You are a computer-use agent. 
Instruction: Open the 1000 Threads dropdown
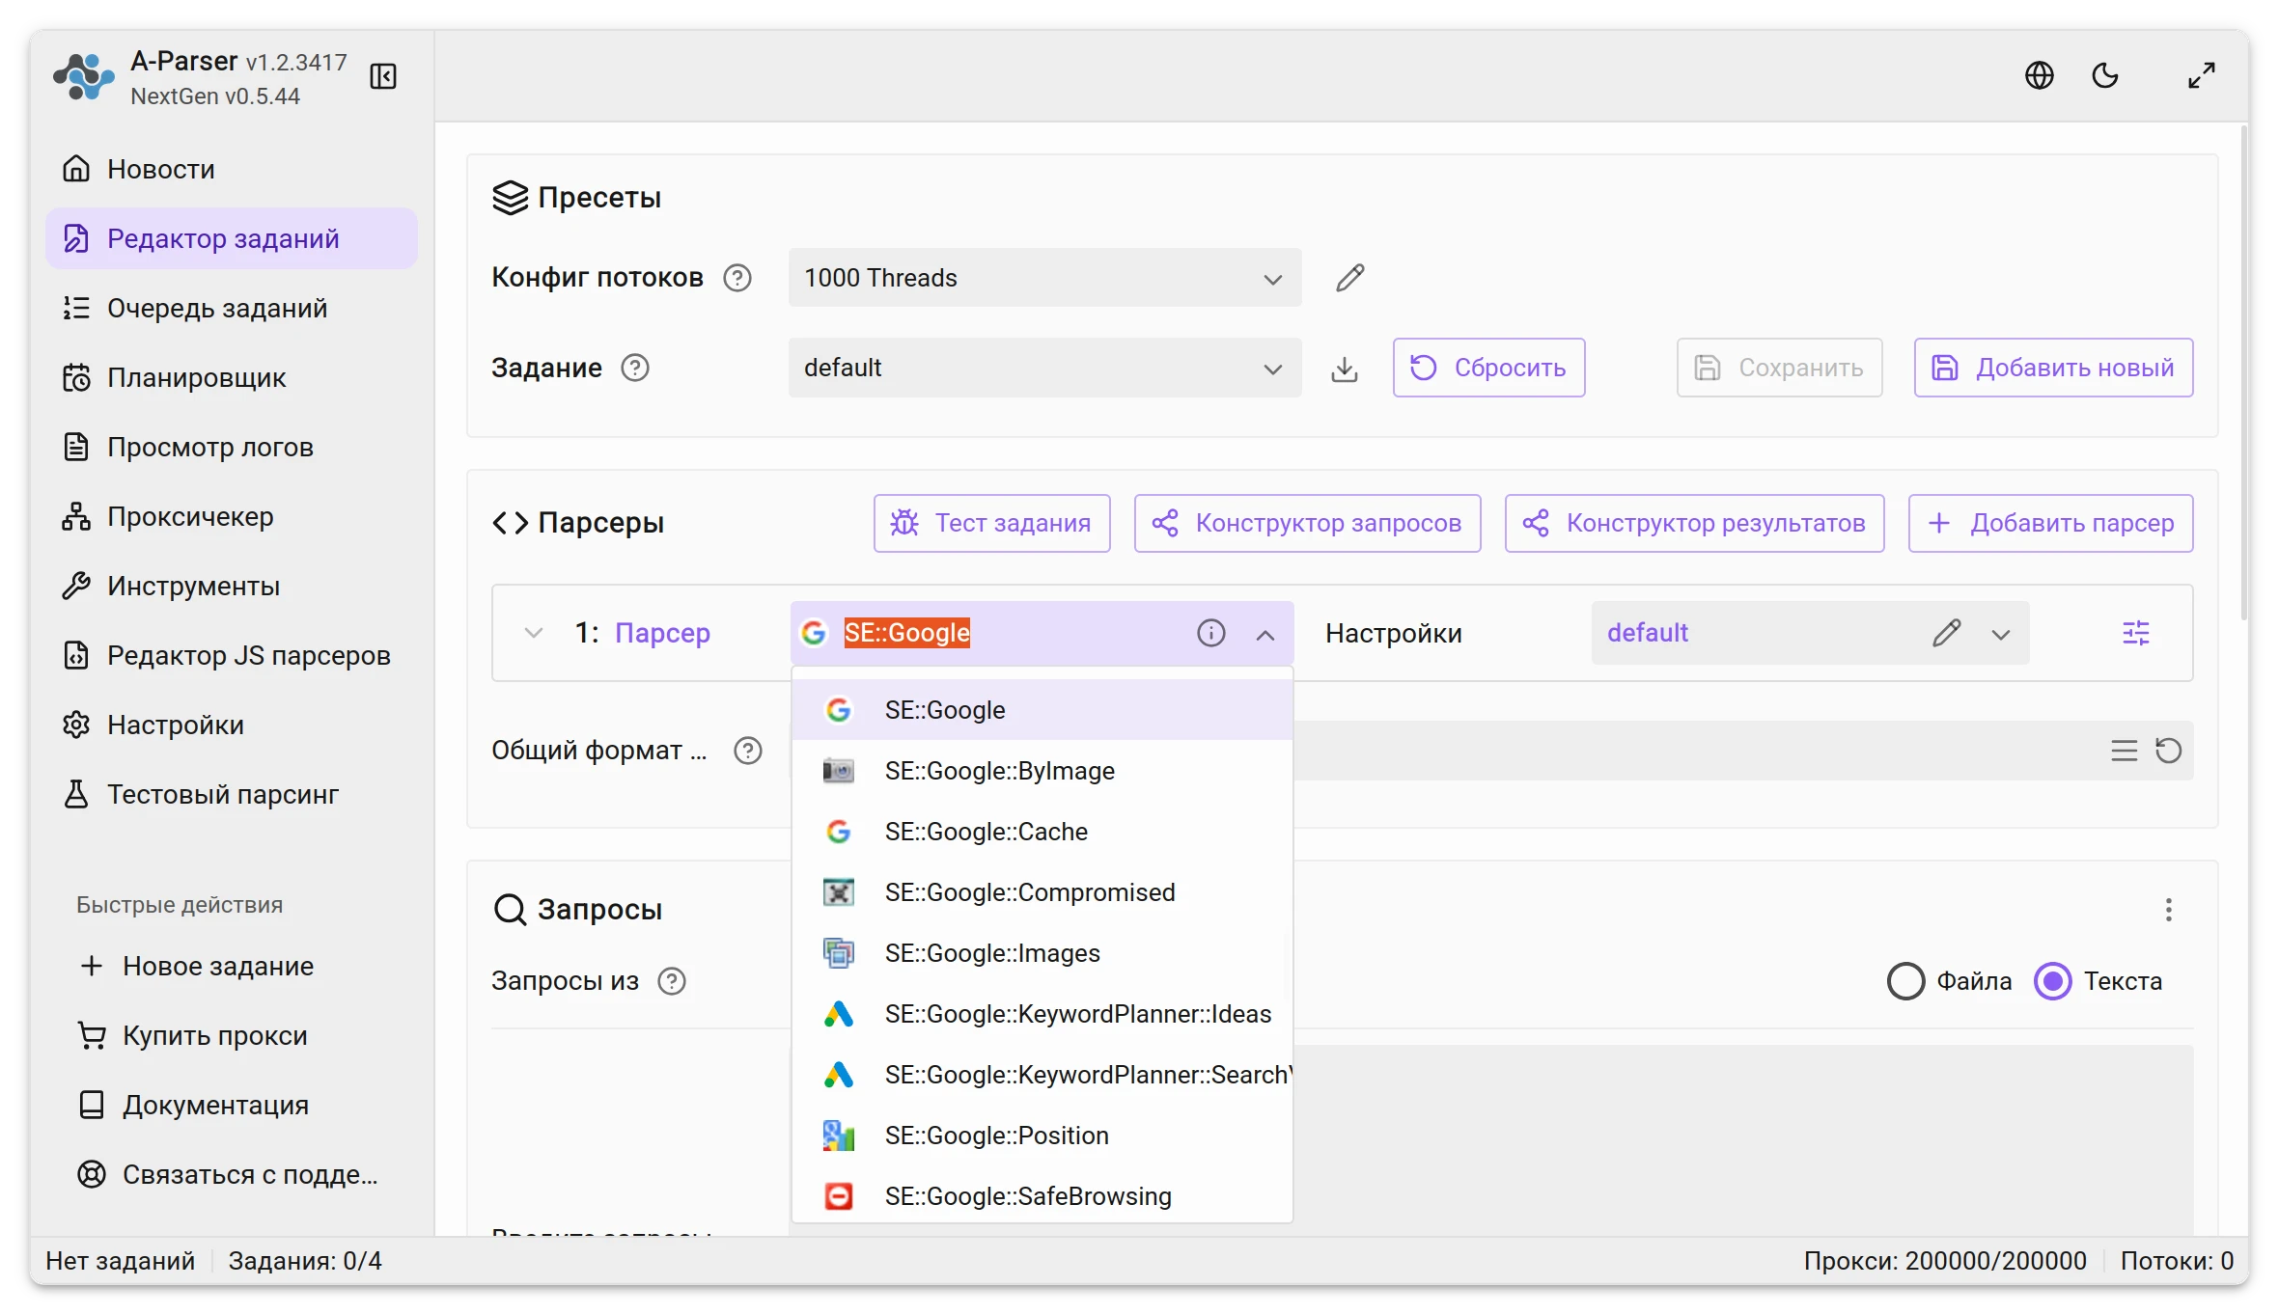[x=1044, y=278]
